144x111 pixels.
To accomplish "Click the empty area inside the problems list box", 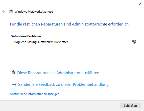I will coord(75,55).
